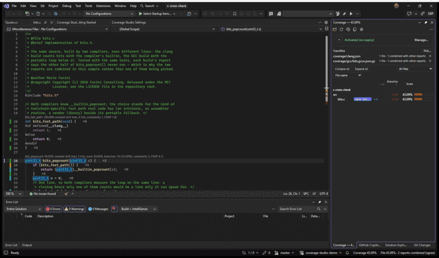Click the Collapse all button

tap(342, 69)
